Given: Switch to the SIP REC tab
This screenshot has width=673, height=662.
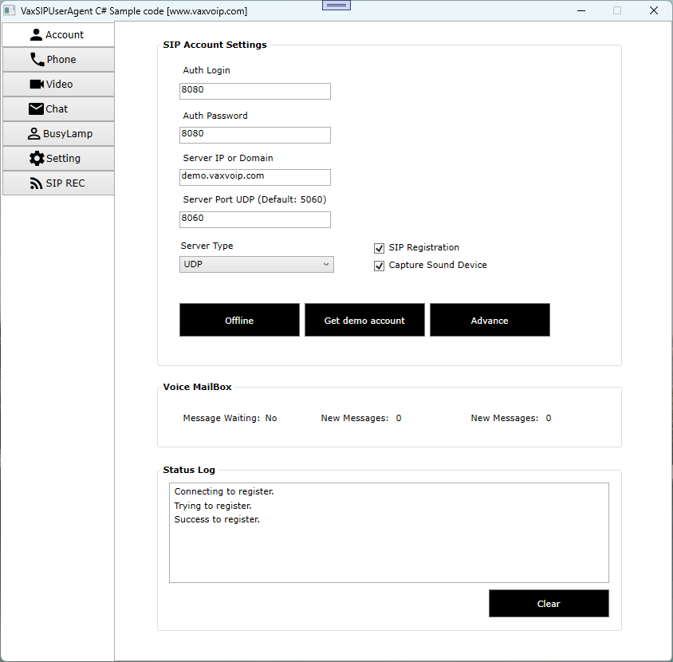Looking at the screenshot, I should tap(58, 183).
